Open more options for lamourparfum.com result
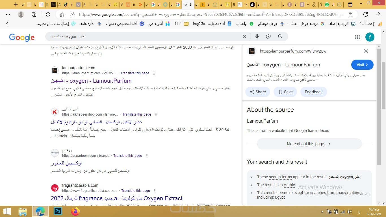Screen dimensions: 386x217 pos(154,73)
